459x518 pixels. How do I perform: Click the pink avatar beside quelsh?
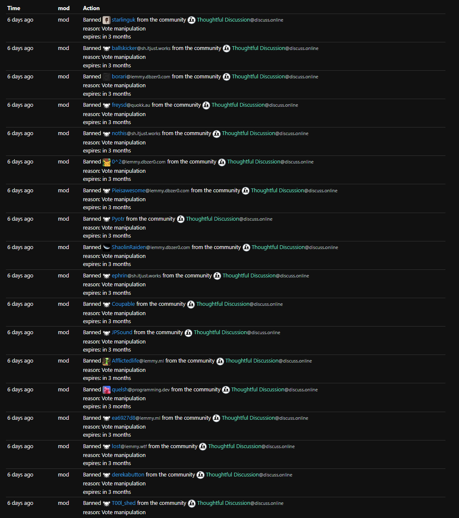pos(106,390)
